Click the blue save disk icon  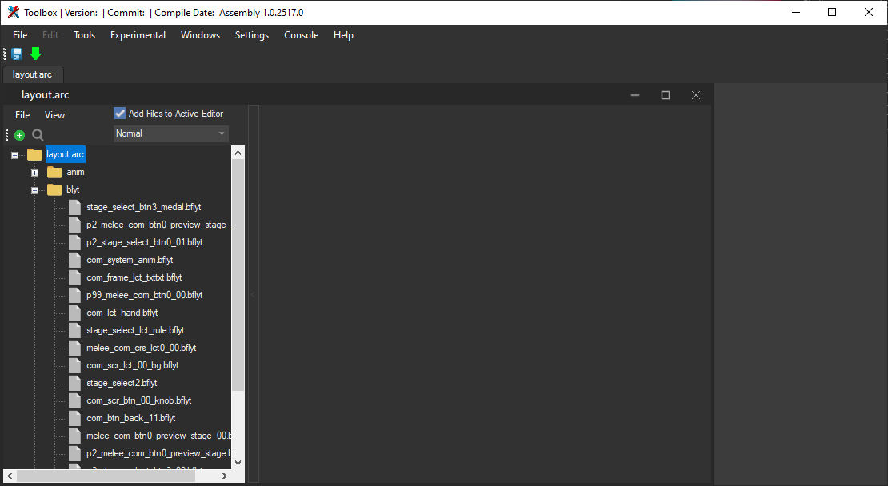[17, 54]
